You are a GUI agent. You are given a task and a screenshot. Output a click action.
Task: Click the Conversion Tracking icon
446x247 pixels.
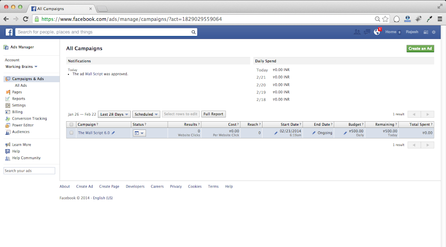[8, 119]
